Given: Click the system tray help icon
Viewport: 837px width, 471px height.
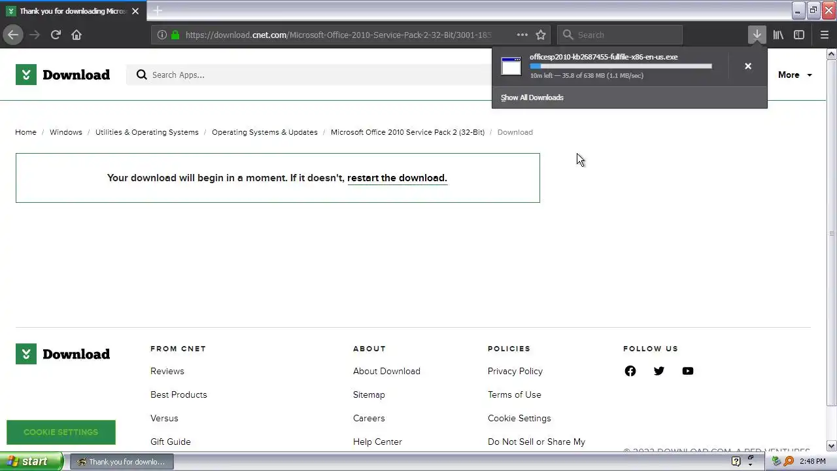Looking at the screenshot, I should [x=736, y=461].
